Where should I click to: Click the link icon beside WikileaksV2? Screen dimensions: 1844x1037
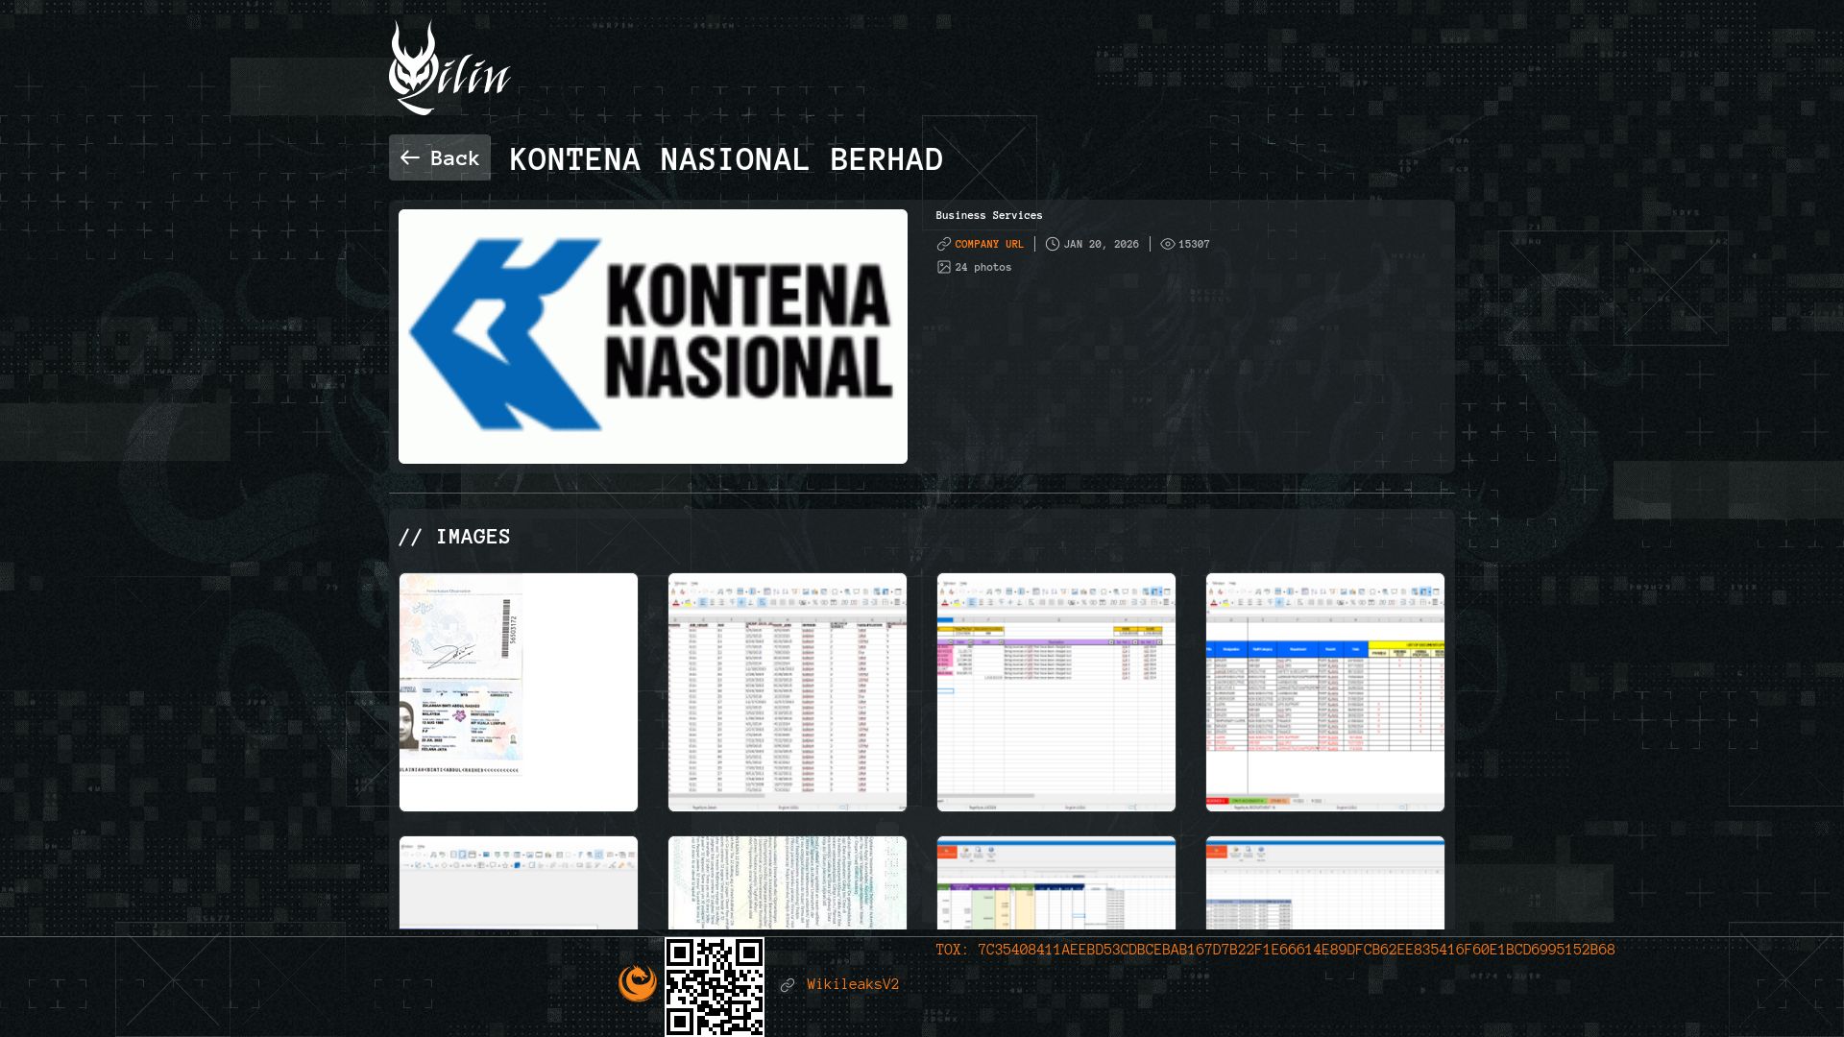point(788,985)
